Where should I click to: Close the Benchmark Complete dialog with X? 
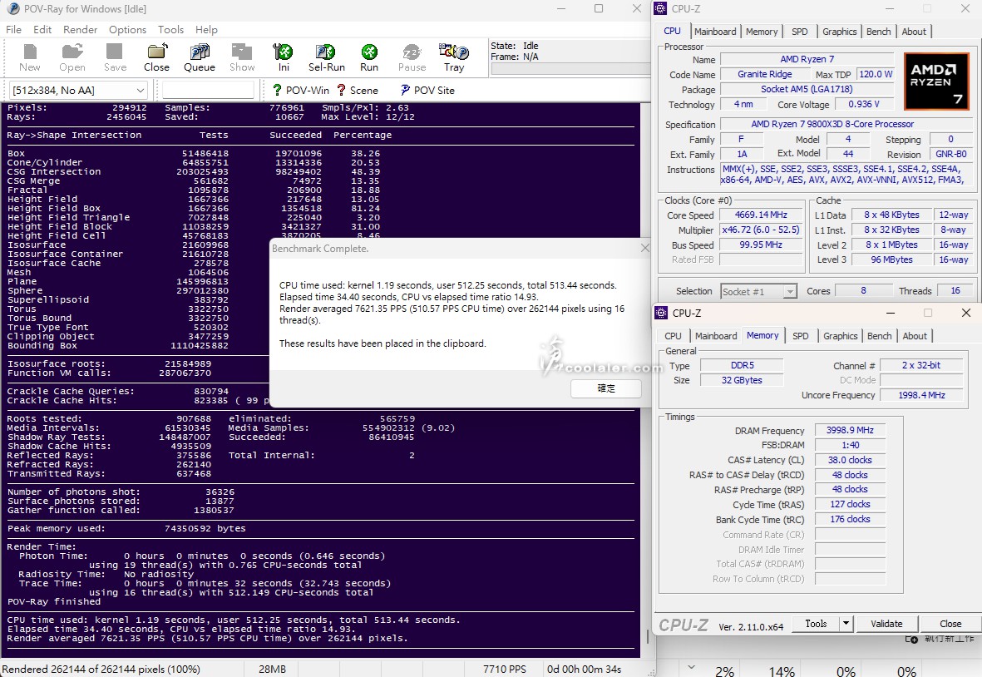coord(645,248)
